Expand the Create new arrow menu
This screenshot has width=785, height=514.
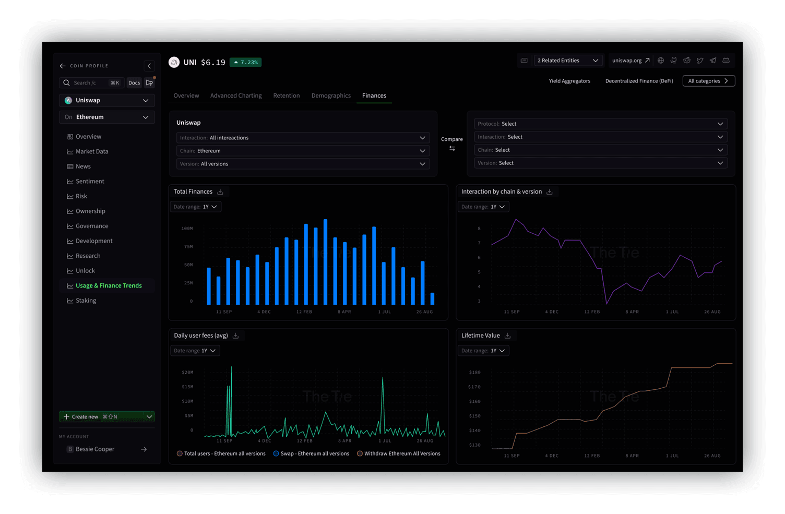149,417
